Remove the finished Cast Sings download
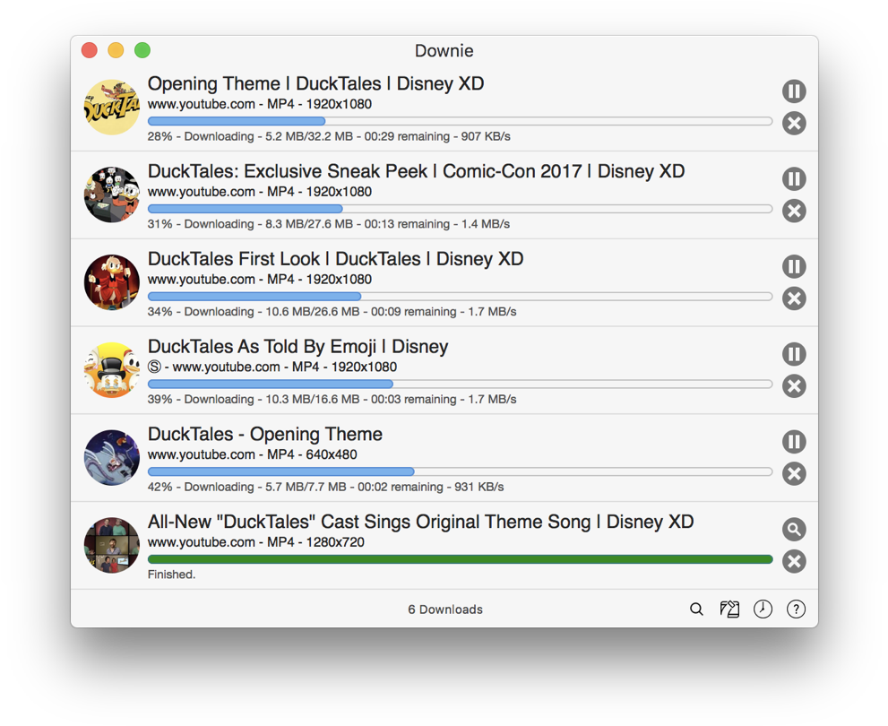 tap(793, 562)
